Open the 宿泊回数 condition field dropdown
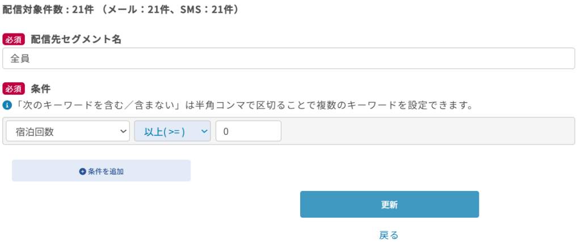Screen dimensions: 581x242 click(x=68, y=131)
